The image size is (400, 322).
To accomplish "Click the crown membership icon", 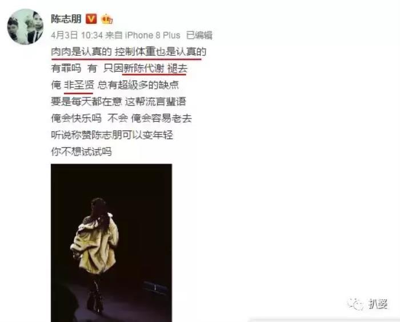I will coord(107,19).
